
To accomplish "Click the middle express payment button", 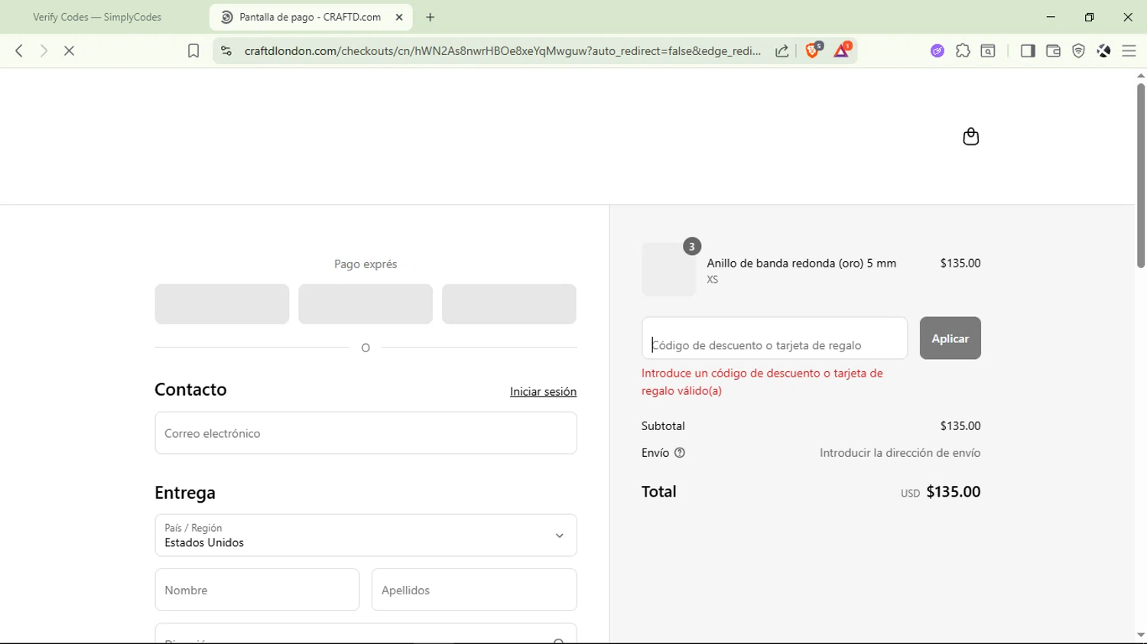I will pyautogui.click(x=366, y=304).
